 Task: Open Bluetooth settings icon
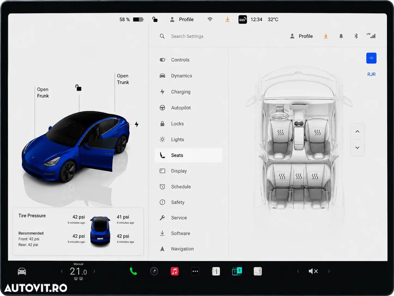click(x=356, y=36)
